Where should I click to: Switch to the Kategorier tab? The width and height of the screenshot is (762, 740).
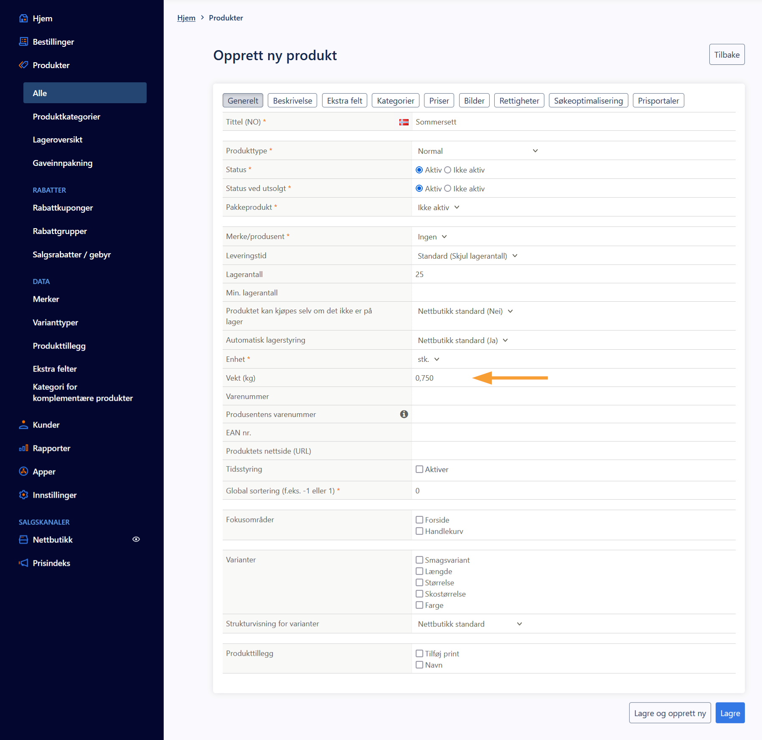click(396, 101)
